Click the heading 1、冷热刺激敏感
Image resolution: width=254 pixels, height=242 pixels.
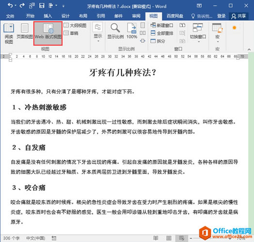tap(39, 107)
